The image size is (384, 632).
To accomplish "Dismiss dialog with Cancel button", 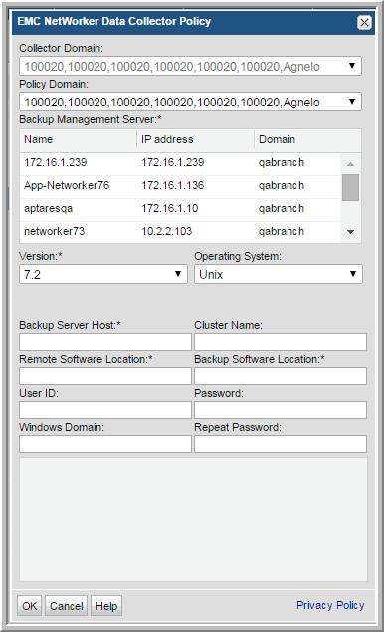I will (x=66, y=606).
